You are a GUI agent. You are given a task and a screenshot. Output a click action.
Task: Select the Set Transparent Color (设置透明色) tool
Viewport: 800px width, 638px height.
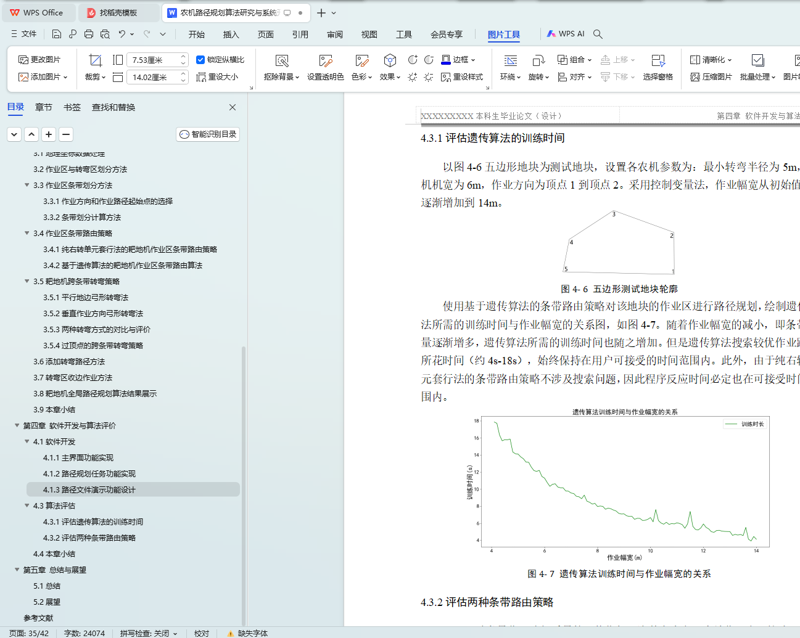coord(325,60)
